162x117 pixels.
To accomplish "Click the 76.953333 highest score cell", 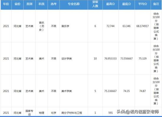I will click(x=110, y=59).
